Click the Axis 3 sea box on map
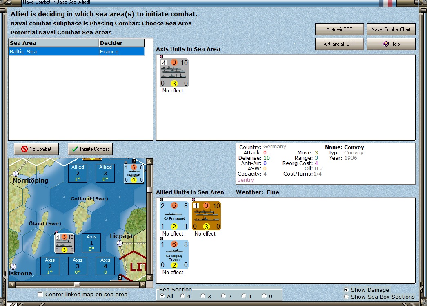This screenshot has height=306, width=427. 78,266
